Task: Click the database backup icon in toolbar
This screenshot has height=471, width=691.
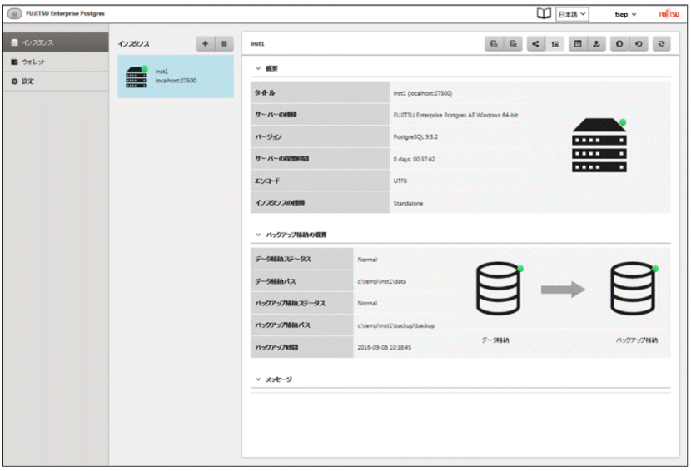Action: (x=494, y=43)
